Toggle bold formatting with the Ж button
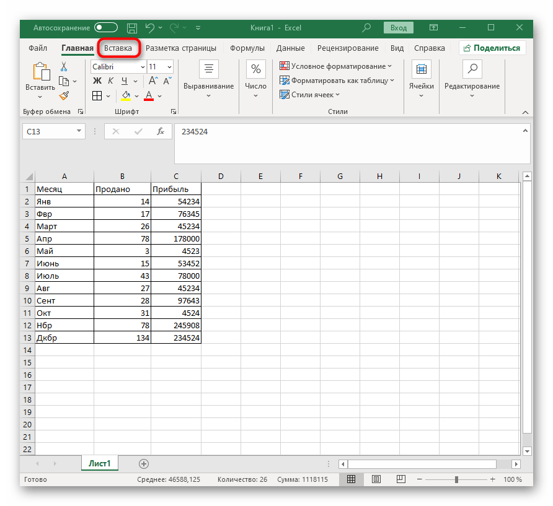The image size is (553, 506). [x=97, y=81]
